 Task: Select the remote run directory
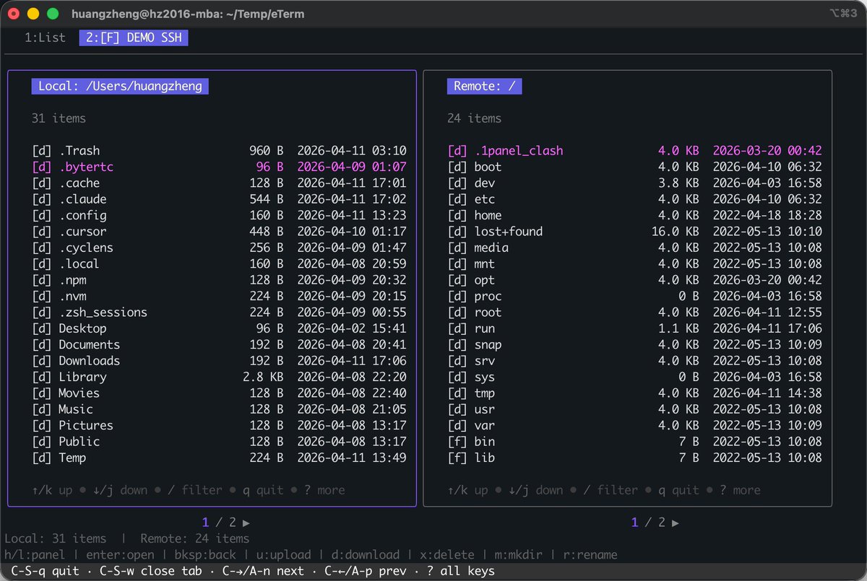click(634, 328)
